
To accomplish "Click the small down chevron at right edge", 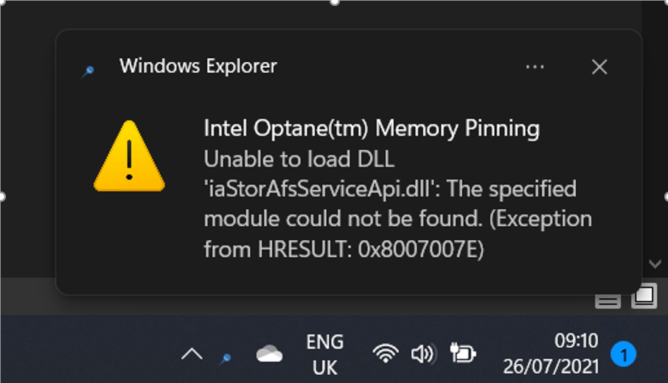I will [655, 263].
